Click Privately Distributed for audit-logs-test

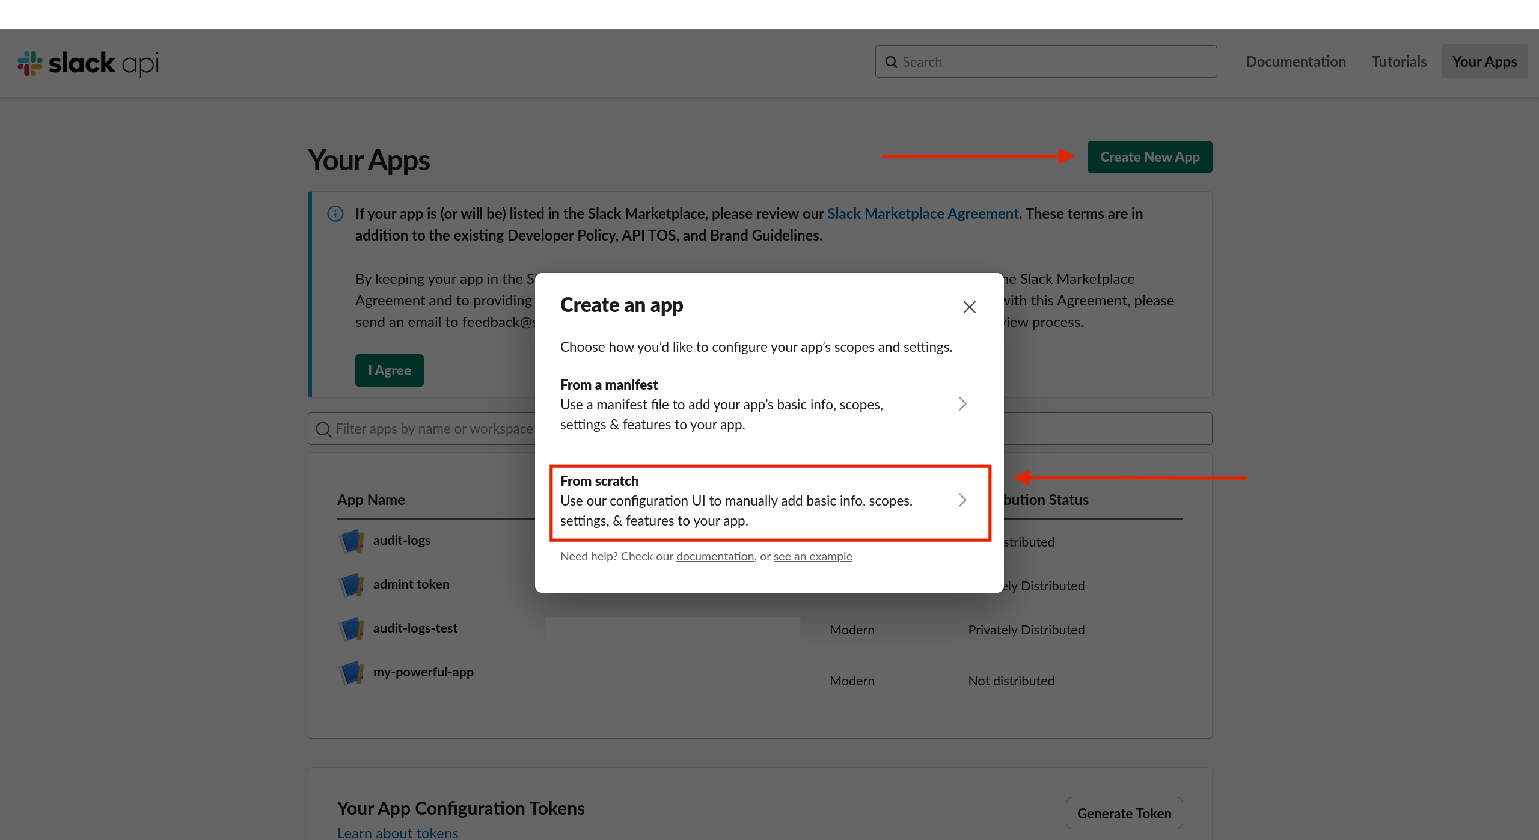tap(1026, 630)
